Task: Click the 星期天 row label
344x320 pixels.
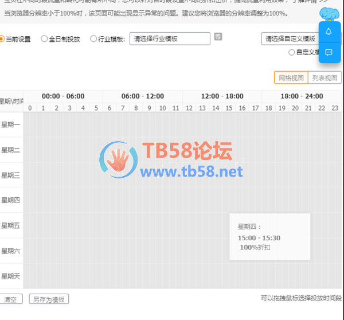Action: point(11,276)
